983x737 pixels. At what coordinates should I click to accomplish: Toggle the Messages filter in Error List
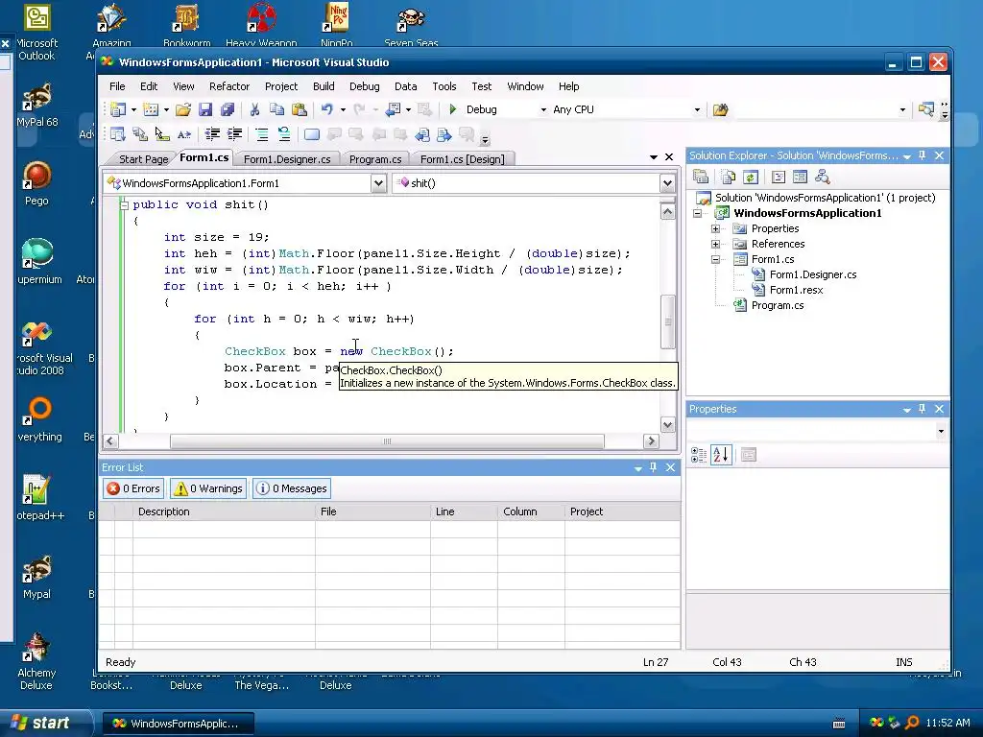[292, 488]
